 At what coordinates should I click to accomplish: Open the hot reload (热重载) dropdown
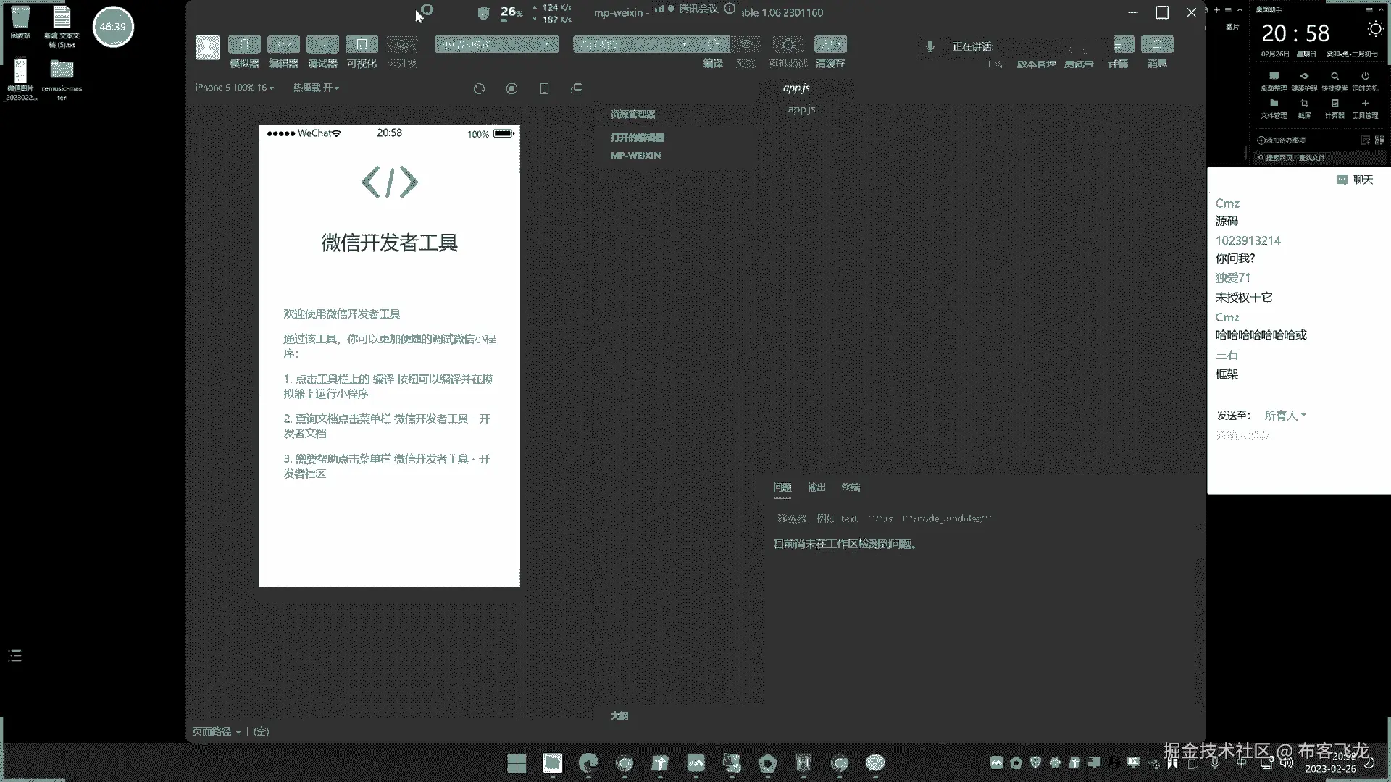(x=316, y=88)
